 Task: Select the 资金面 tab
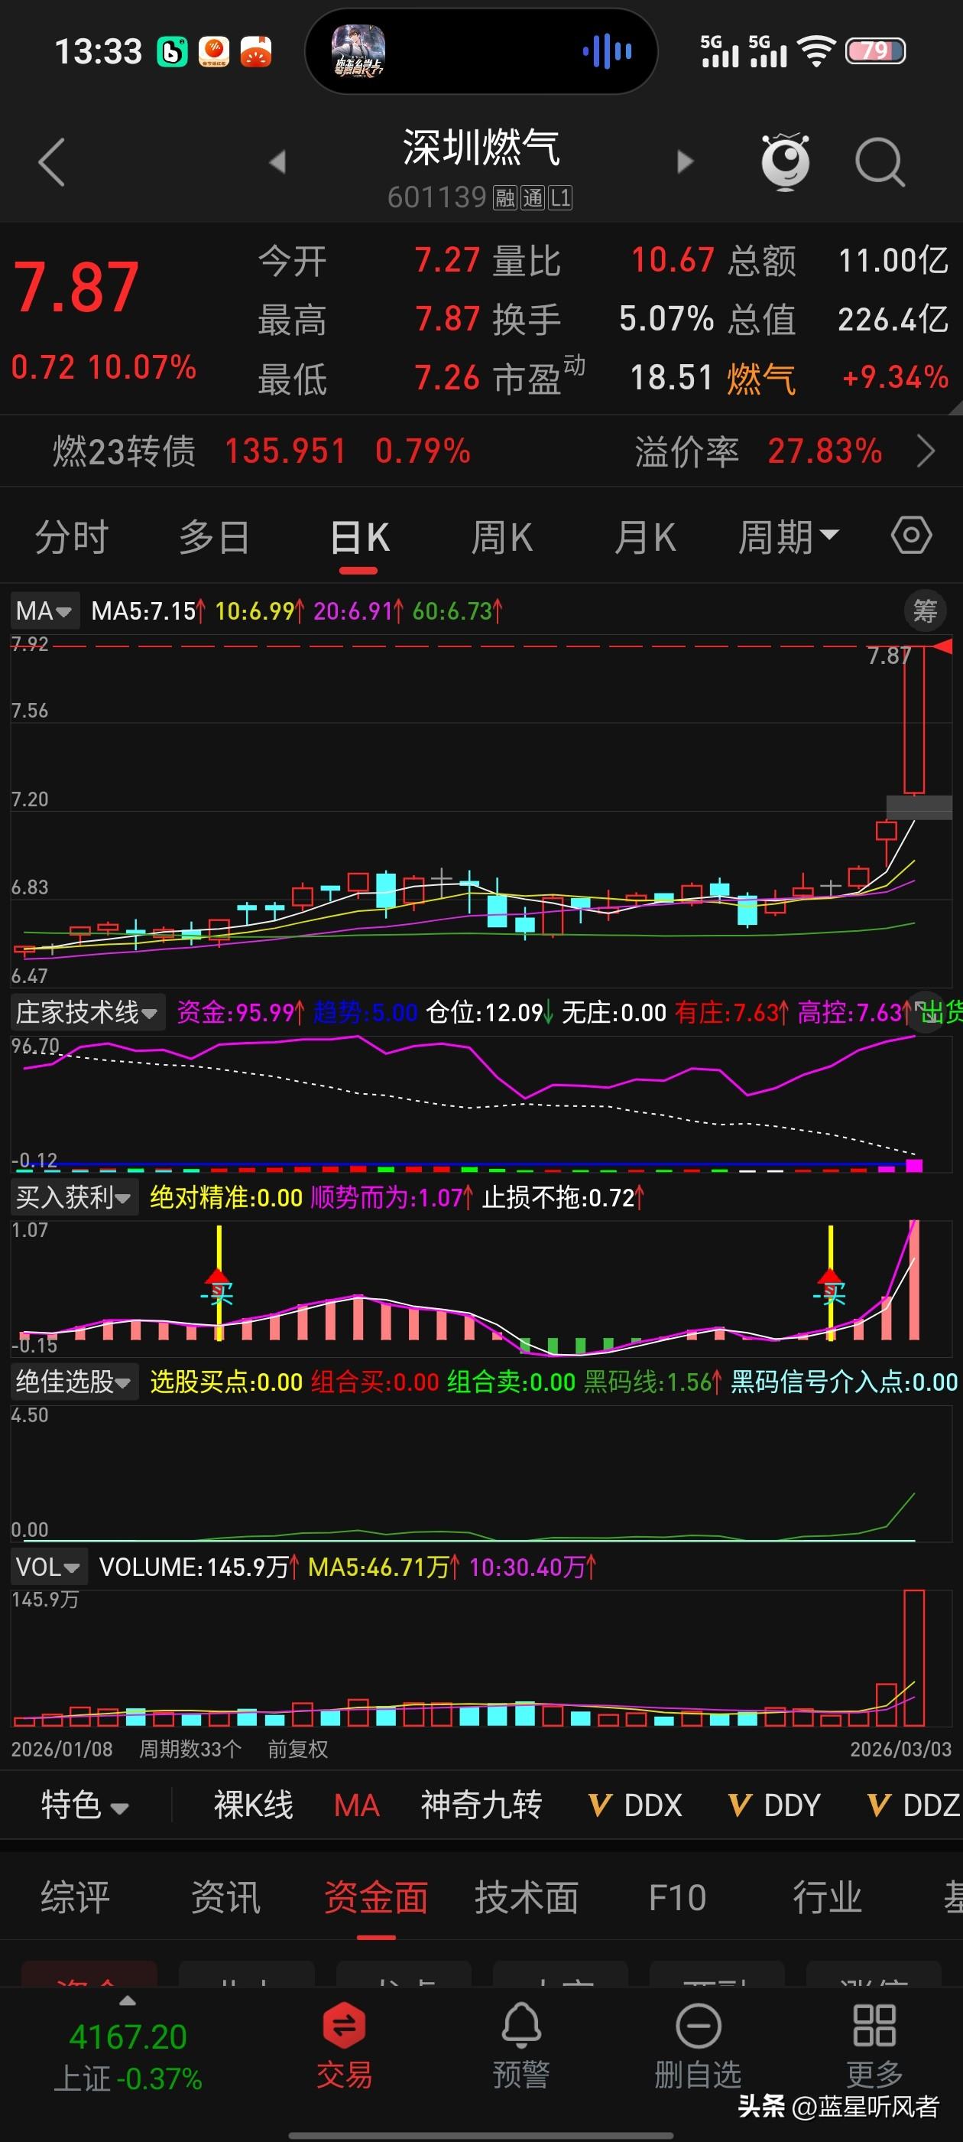point(375,1897)
